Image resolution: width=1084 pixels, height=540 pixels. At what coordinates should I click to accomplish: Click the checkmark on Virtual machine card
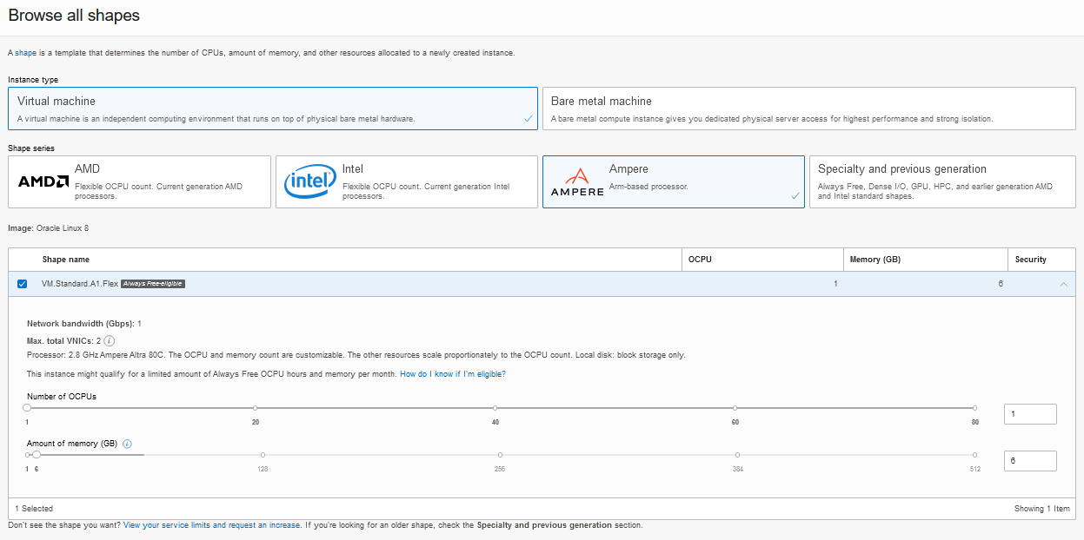(527, 119)
